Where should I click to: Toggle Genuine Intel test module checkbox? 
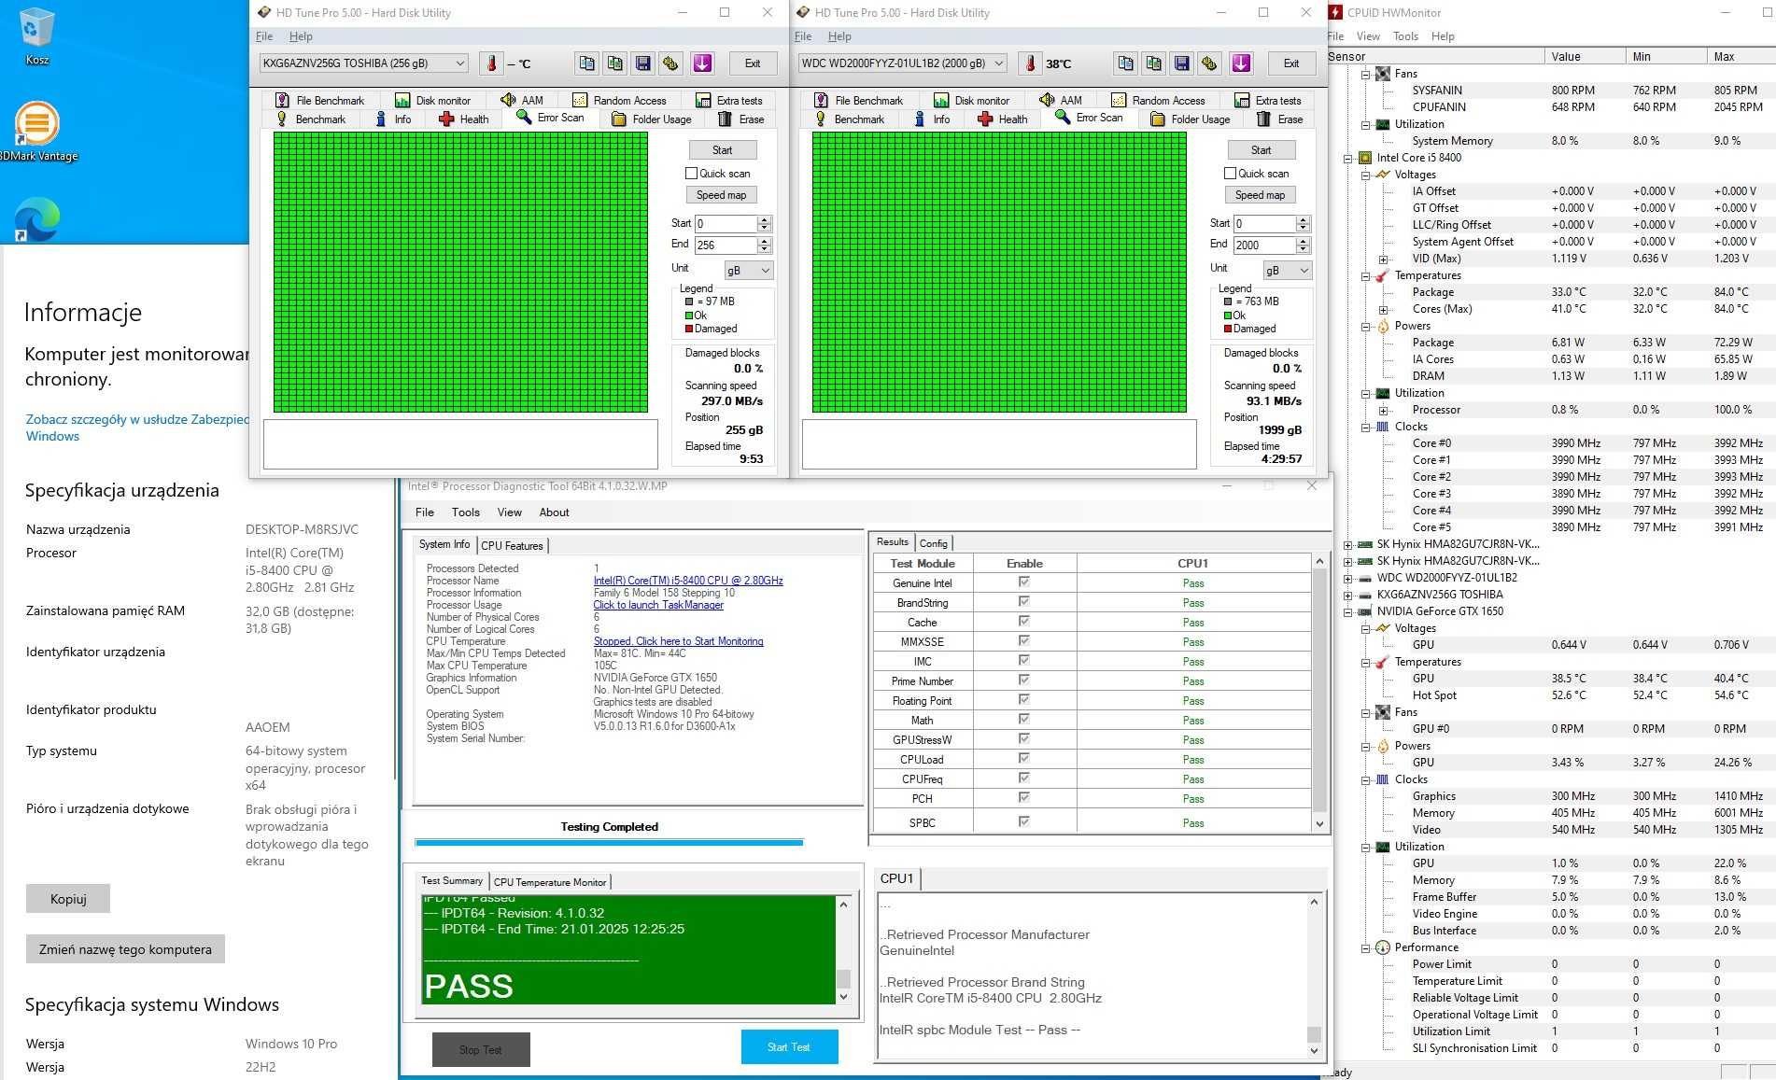1024,582
